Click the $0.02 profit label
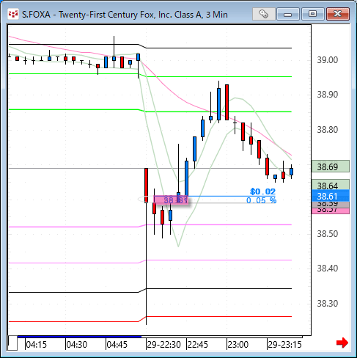 (x=263, y=191)
